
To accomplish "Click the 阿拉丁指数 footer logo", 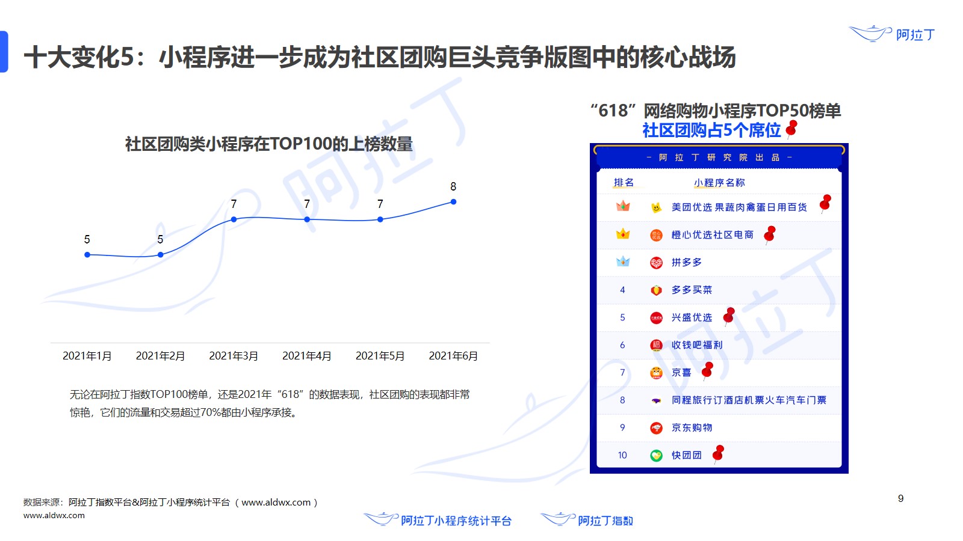I will tap(587, 520).
